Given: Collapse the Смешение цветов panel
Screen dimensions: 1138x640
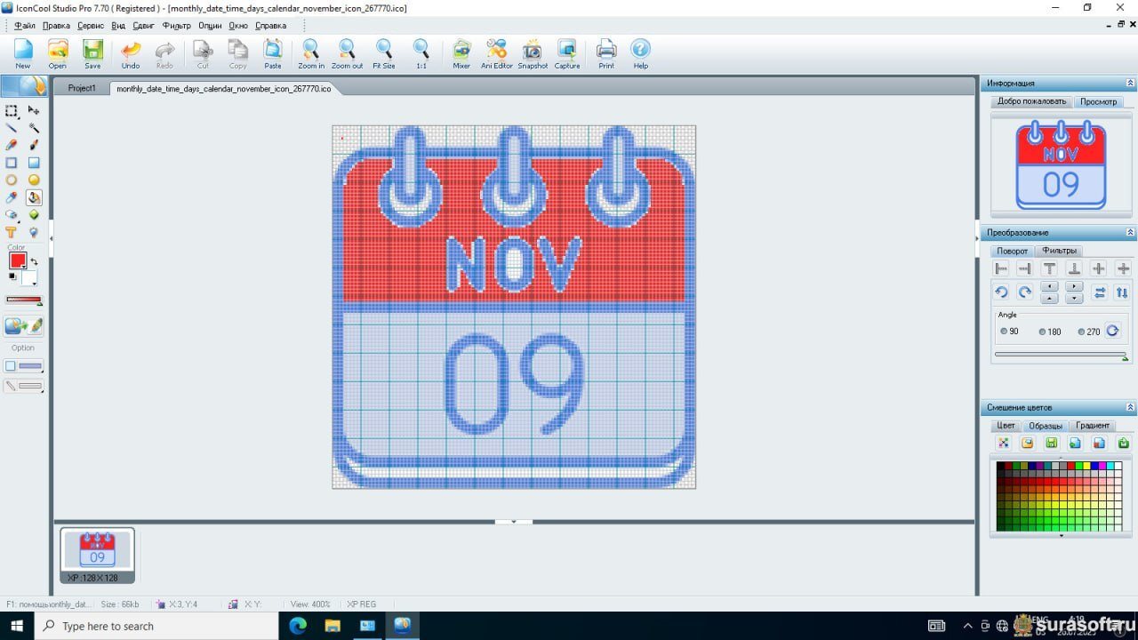Looking at the screenshot, I should [1130, 407].
